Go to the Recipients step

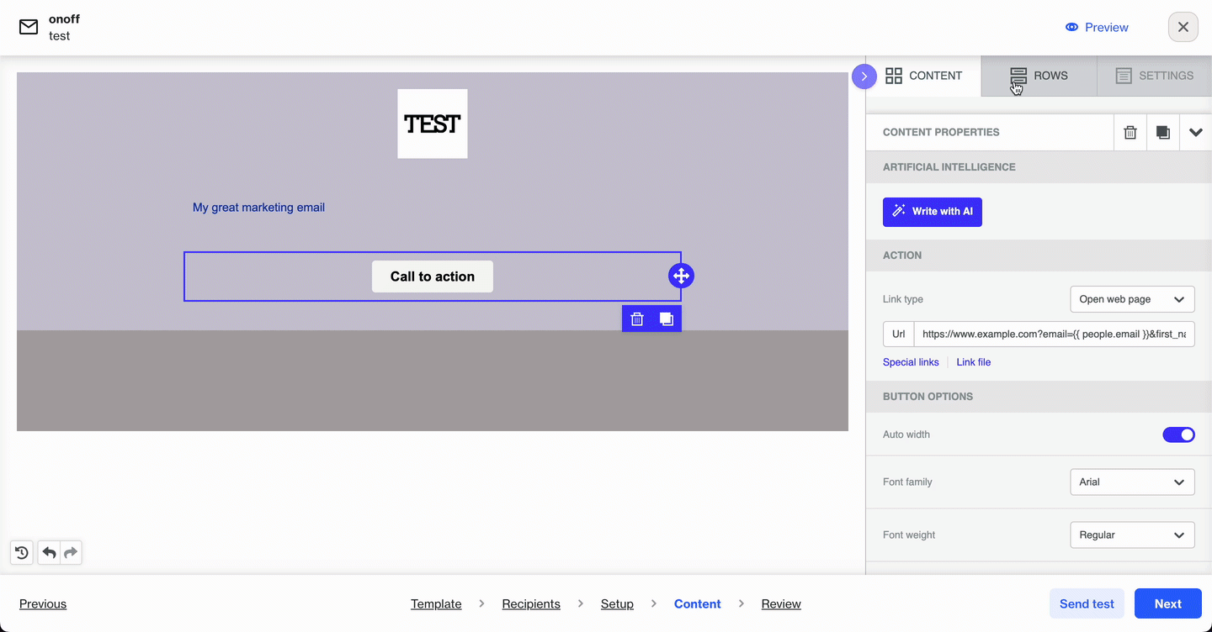click(531, 603)
